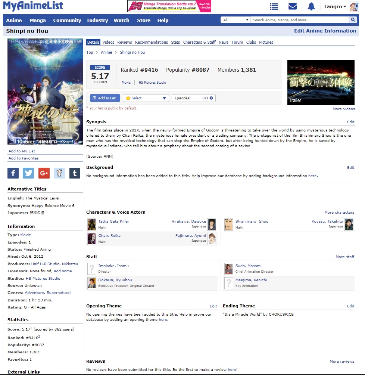Screen dimensions: 365x375
Task: Share on Facebook icon
Action: [x=13, y=173]
